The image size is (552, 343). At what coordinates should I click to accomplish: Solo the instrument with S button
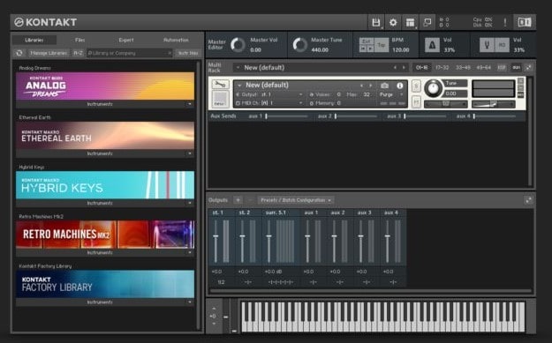tap(416, 86)
